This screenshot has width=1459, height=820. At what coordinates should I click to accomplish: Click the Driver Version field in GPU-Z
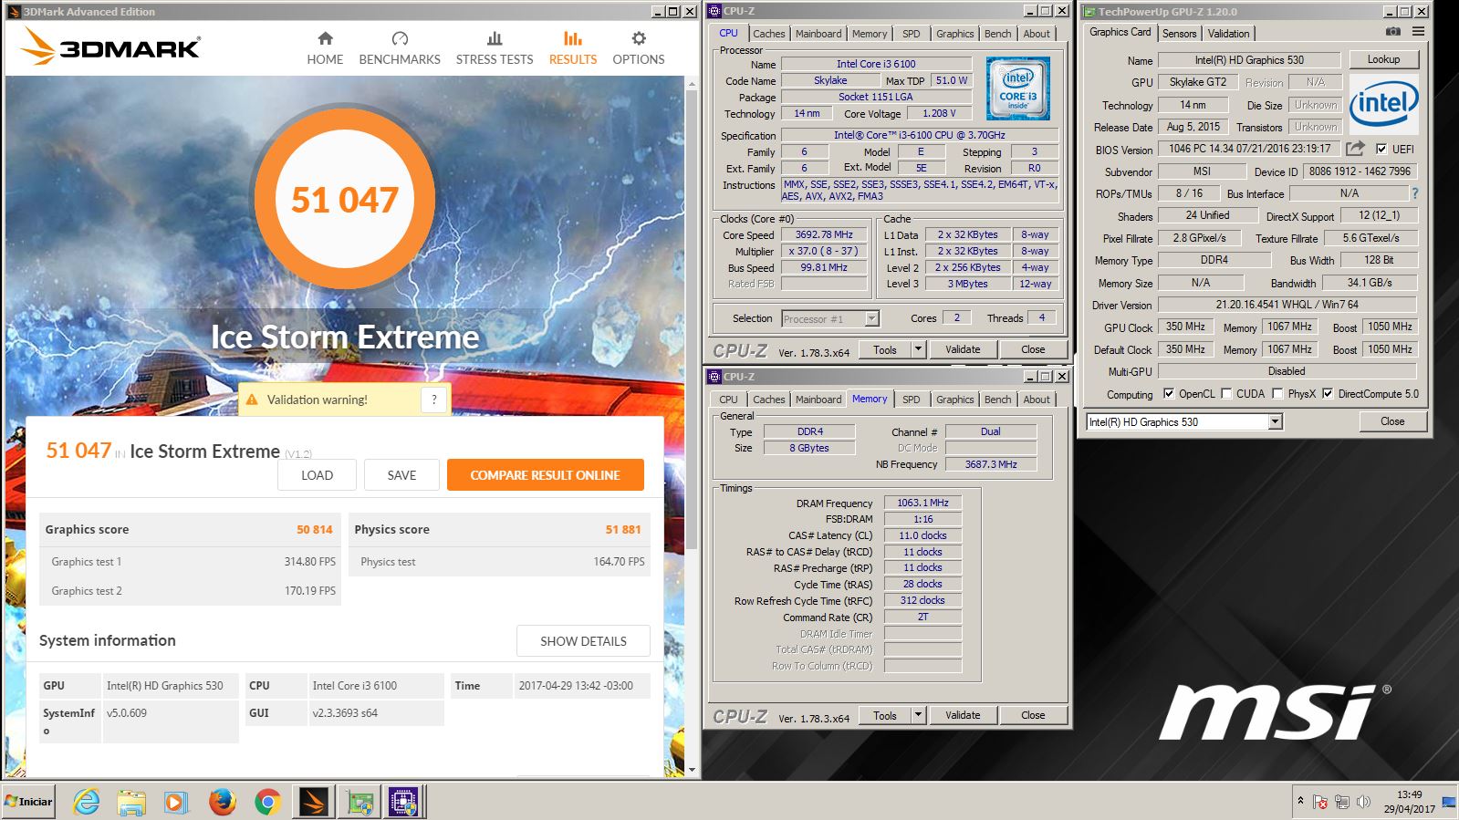click(1287, 305)
